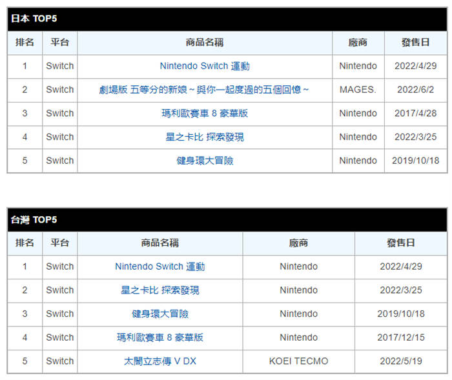Click 2022/3/25 date in 台灣 TOP5 table
The height and width of the screenshot is (380, 452).
pos(401,290)
